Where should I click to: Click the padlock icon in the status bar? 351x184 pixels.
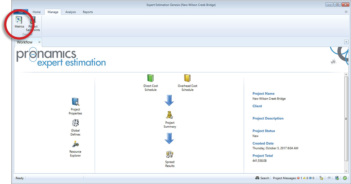(321, 178)
